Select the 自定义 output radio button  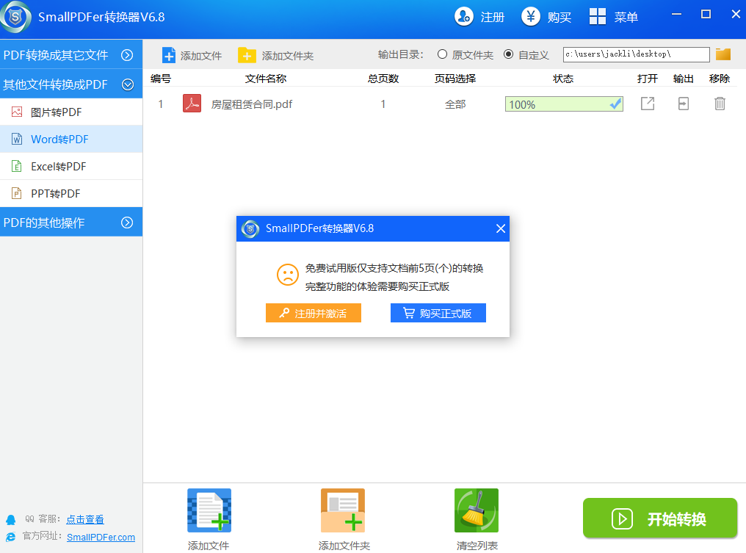[508, 54]
